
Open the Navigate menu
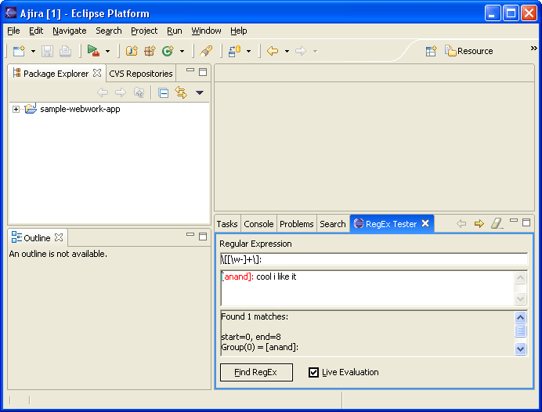[70, 31]
